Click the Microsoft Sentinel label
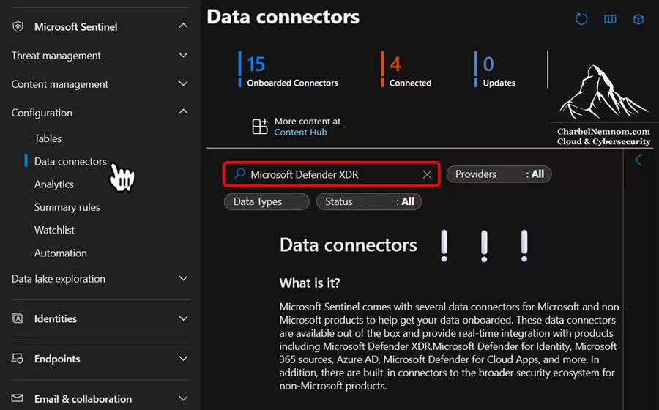This screenshot has width=659, height=410. 76,26
